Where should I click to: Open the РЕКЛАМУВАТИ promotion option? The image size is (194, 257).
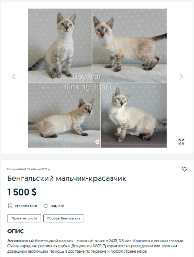26,206
